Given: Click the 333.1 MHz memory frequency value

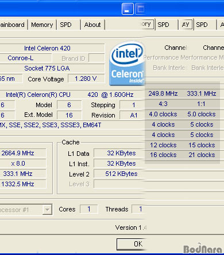Looking at the screenshot, I should (202, 93).
